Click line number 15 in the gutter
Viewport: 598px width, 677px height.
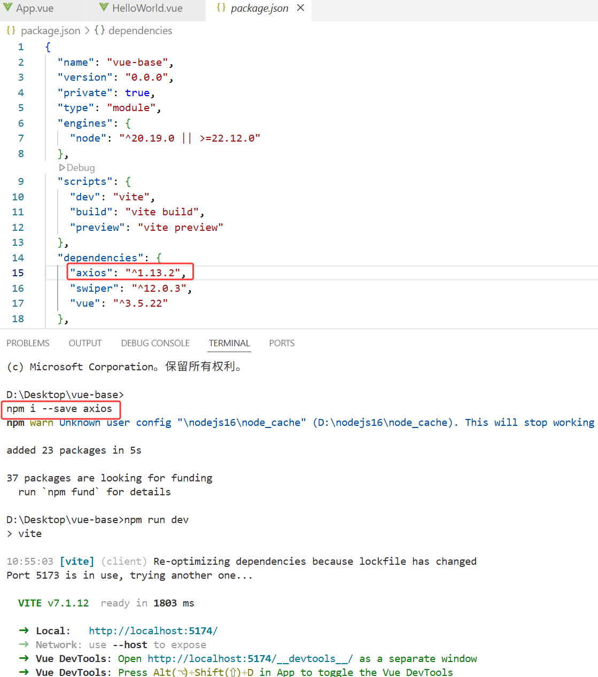coord(18,273)
